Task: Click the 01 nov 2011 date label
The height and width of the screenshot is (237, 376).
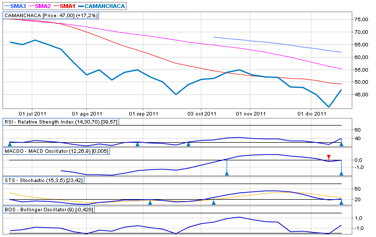Action: point(251,114)
